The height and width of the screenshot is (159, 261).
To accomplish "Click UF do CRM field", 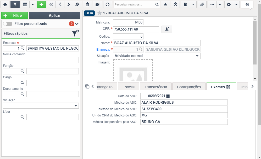I will pyautogui.click(x=184, y=115).
